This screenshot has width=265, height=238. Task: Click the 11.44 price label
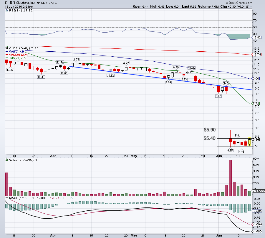(x=60, y=62)
